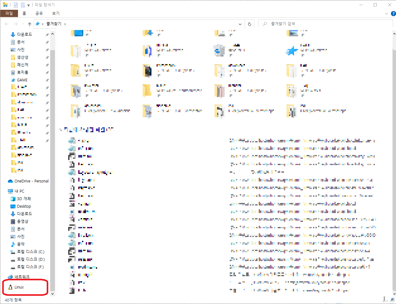
Task: Open the File Explorer icon in title bar
Action: coord(5,5)
